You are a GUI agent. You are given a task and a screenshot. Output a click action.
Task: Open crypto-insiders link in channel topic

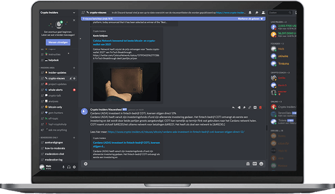231,12
